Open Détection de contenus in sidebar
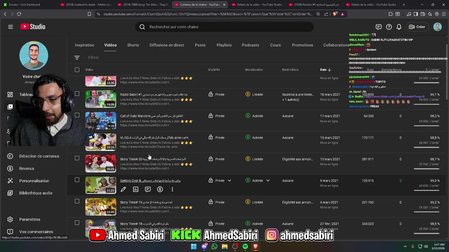This screenshot has height=252, width=449. click(x=39, y=156)
